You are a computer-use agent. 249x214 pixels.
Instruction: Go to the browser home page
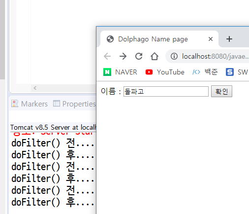tap(155, 56)
